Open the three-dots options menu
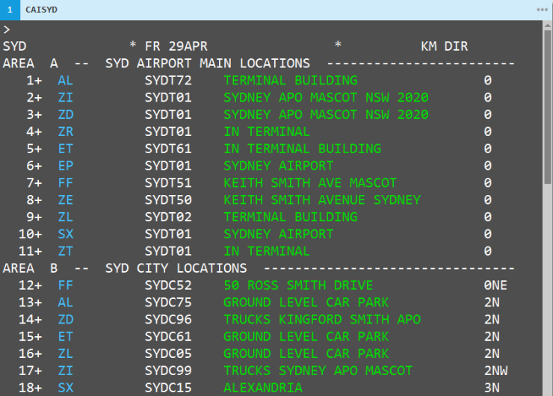The width and height of the screenshot is (553, 396). 542,10
